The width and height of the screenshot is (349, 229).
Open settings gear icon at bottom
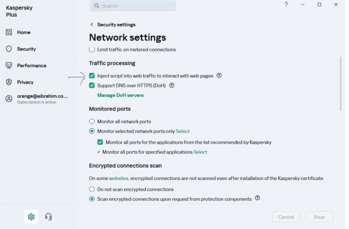click(x=31, y=217)
